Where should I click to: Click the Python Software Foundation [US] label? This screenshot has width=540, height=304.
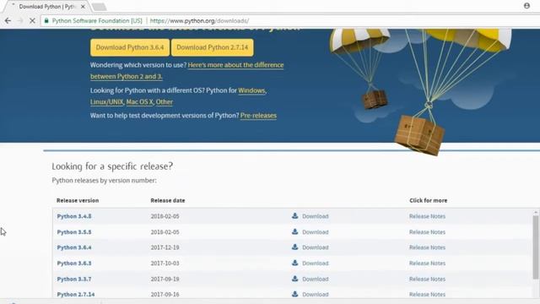97,20
